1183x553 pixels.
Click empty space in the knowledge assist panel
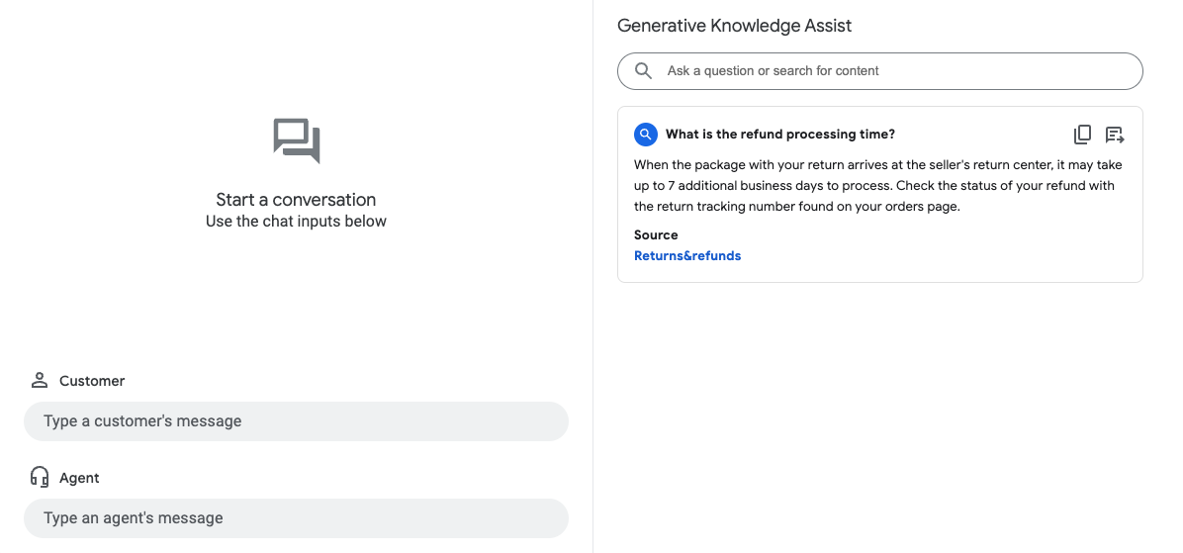coord(880,415)
